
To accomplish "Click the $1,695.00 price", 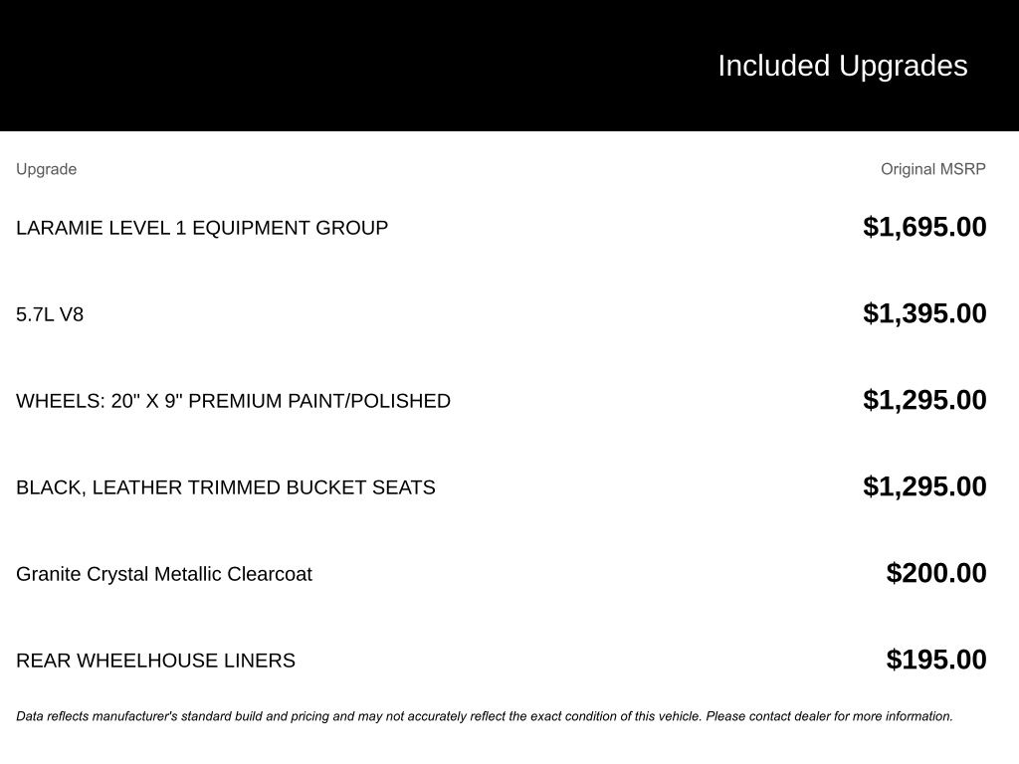I will click(x=924, y=227).
